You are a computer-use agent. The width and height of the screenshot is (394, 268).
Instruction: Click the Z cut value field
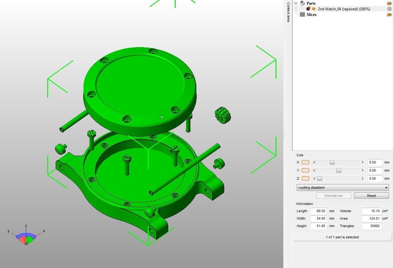[x=375, y=178]
